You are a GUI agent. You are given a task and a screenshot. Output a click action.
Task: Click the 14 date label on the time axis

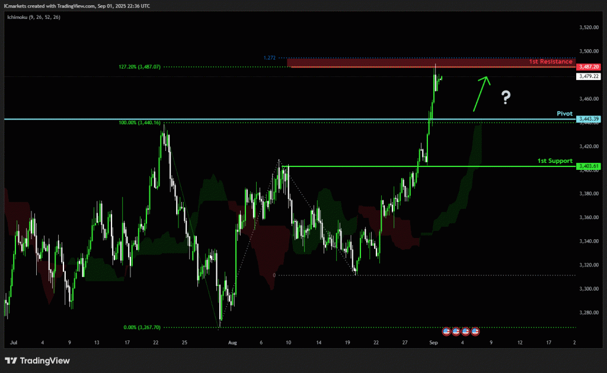[318, 342]
